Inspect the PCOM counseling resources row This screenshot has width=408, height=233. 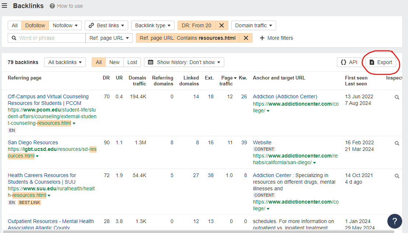(397, 97)
